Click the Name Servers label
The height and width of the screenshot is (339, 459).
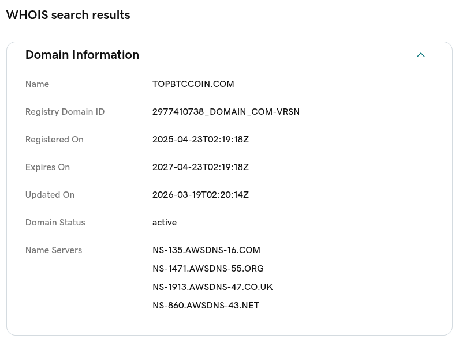tap(54, 250)
